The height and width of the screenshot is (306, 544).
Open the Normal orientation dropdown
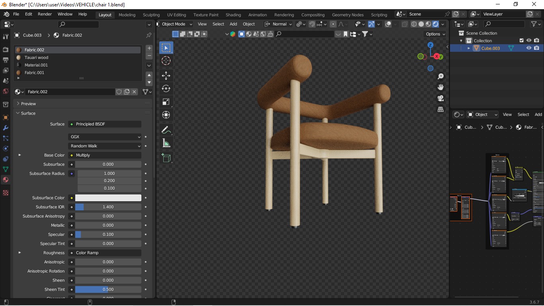[x=278, y=24]
